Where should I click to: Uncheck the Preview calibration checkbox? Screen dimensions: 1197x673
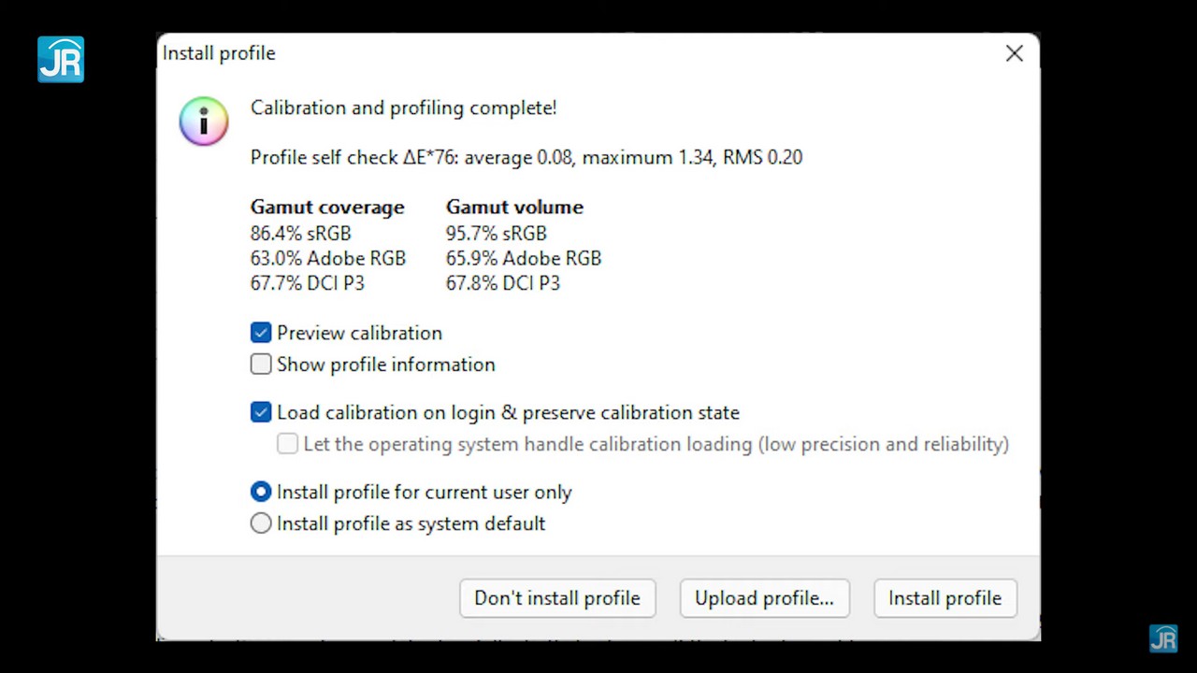point(261,333)
